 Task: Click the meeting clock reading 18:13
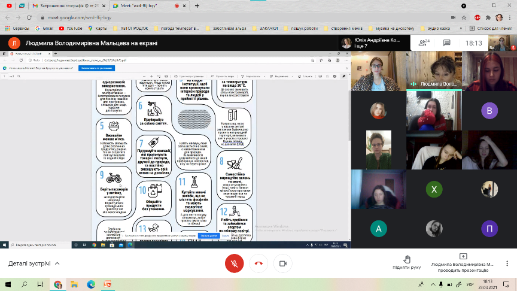[x=473, y=43]
